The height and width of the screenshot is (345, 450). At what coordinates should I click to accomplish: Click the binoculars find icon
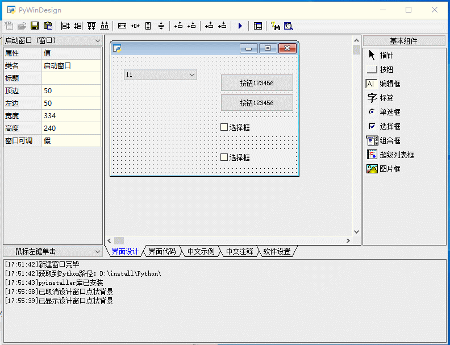[x=276, y=26]
